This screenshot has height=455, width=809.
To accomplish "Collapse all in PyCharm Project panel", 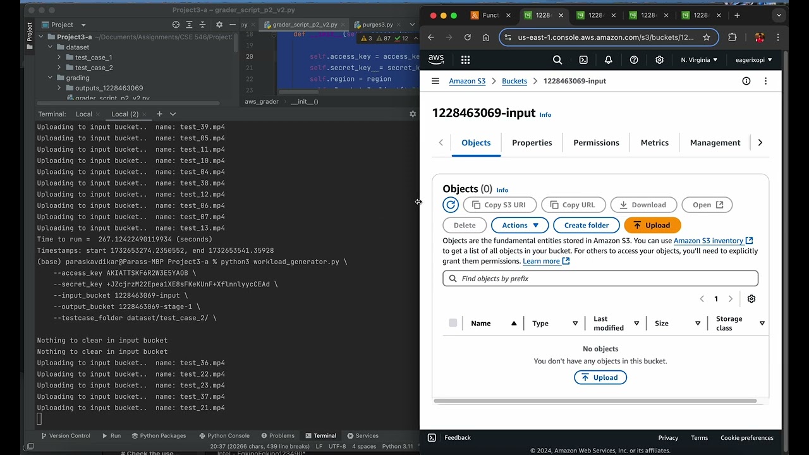I will pos(203,25).
